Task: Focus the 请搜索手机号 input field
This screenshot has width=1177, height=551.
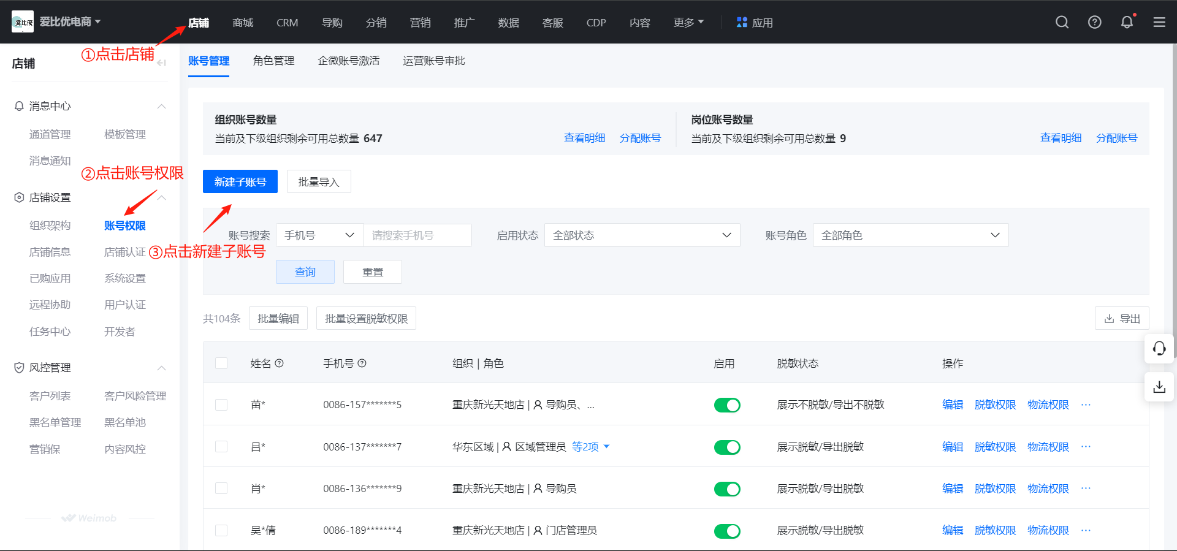Action: pyautogui.click(x=418, y=235)
